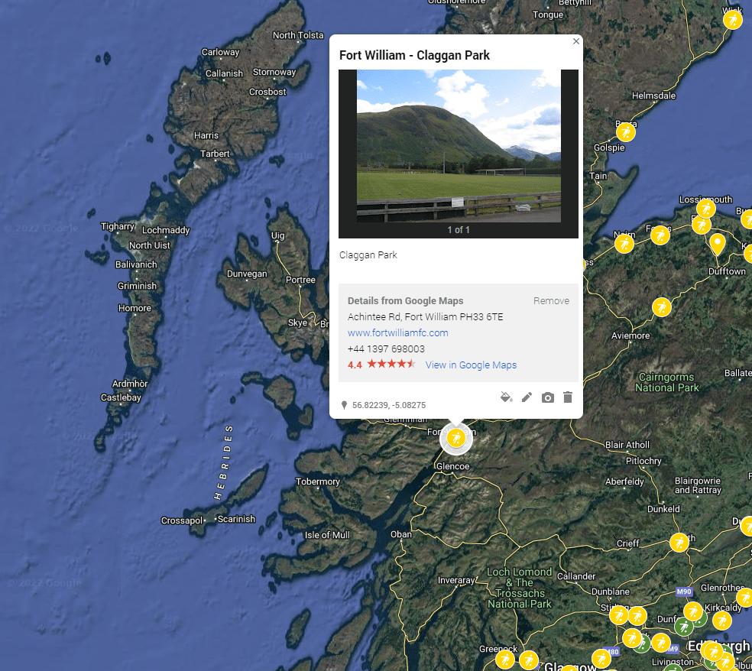Open the www.fortwilliamfc.com link
Screen dimensions: 752x671
397,332
